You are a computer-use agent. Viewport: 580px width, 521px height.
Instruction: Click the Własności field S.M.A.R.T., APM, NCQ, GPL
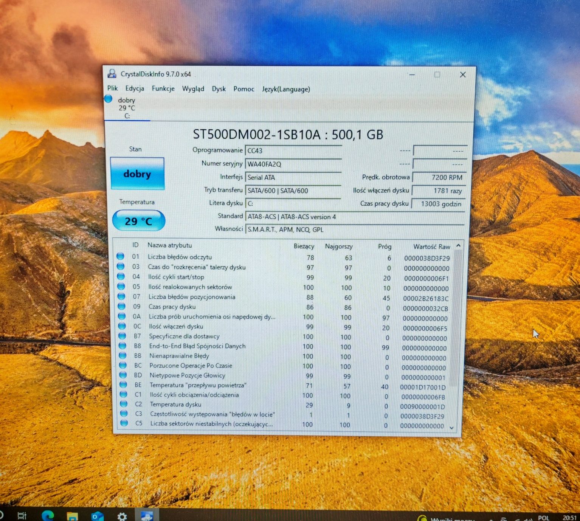pos(355,229)
